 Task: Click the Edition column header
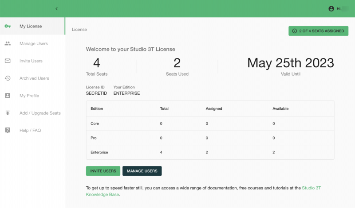97,108
